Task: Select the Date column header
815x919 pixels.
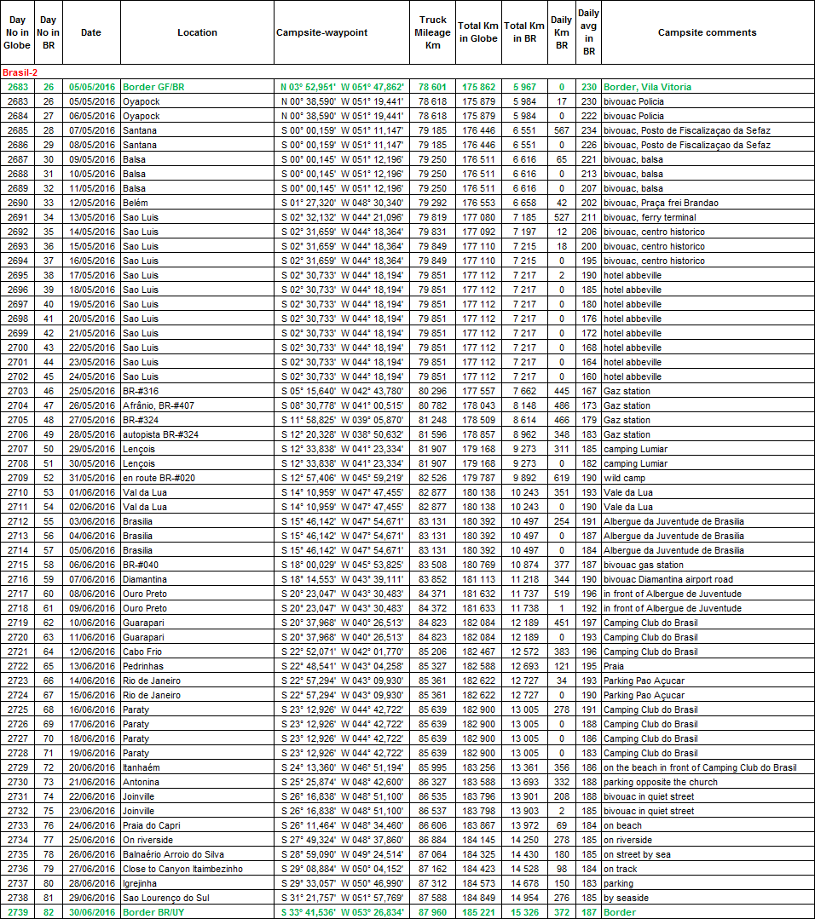Action: [91, 32]
